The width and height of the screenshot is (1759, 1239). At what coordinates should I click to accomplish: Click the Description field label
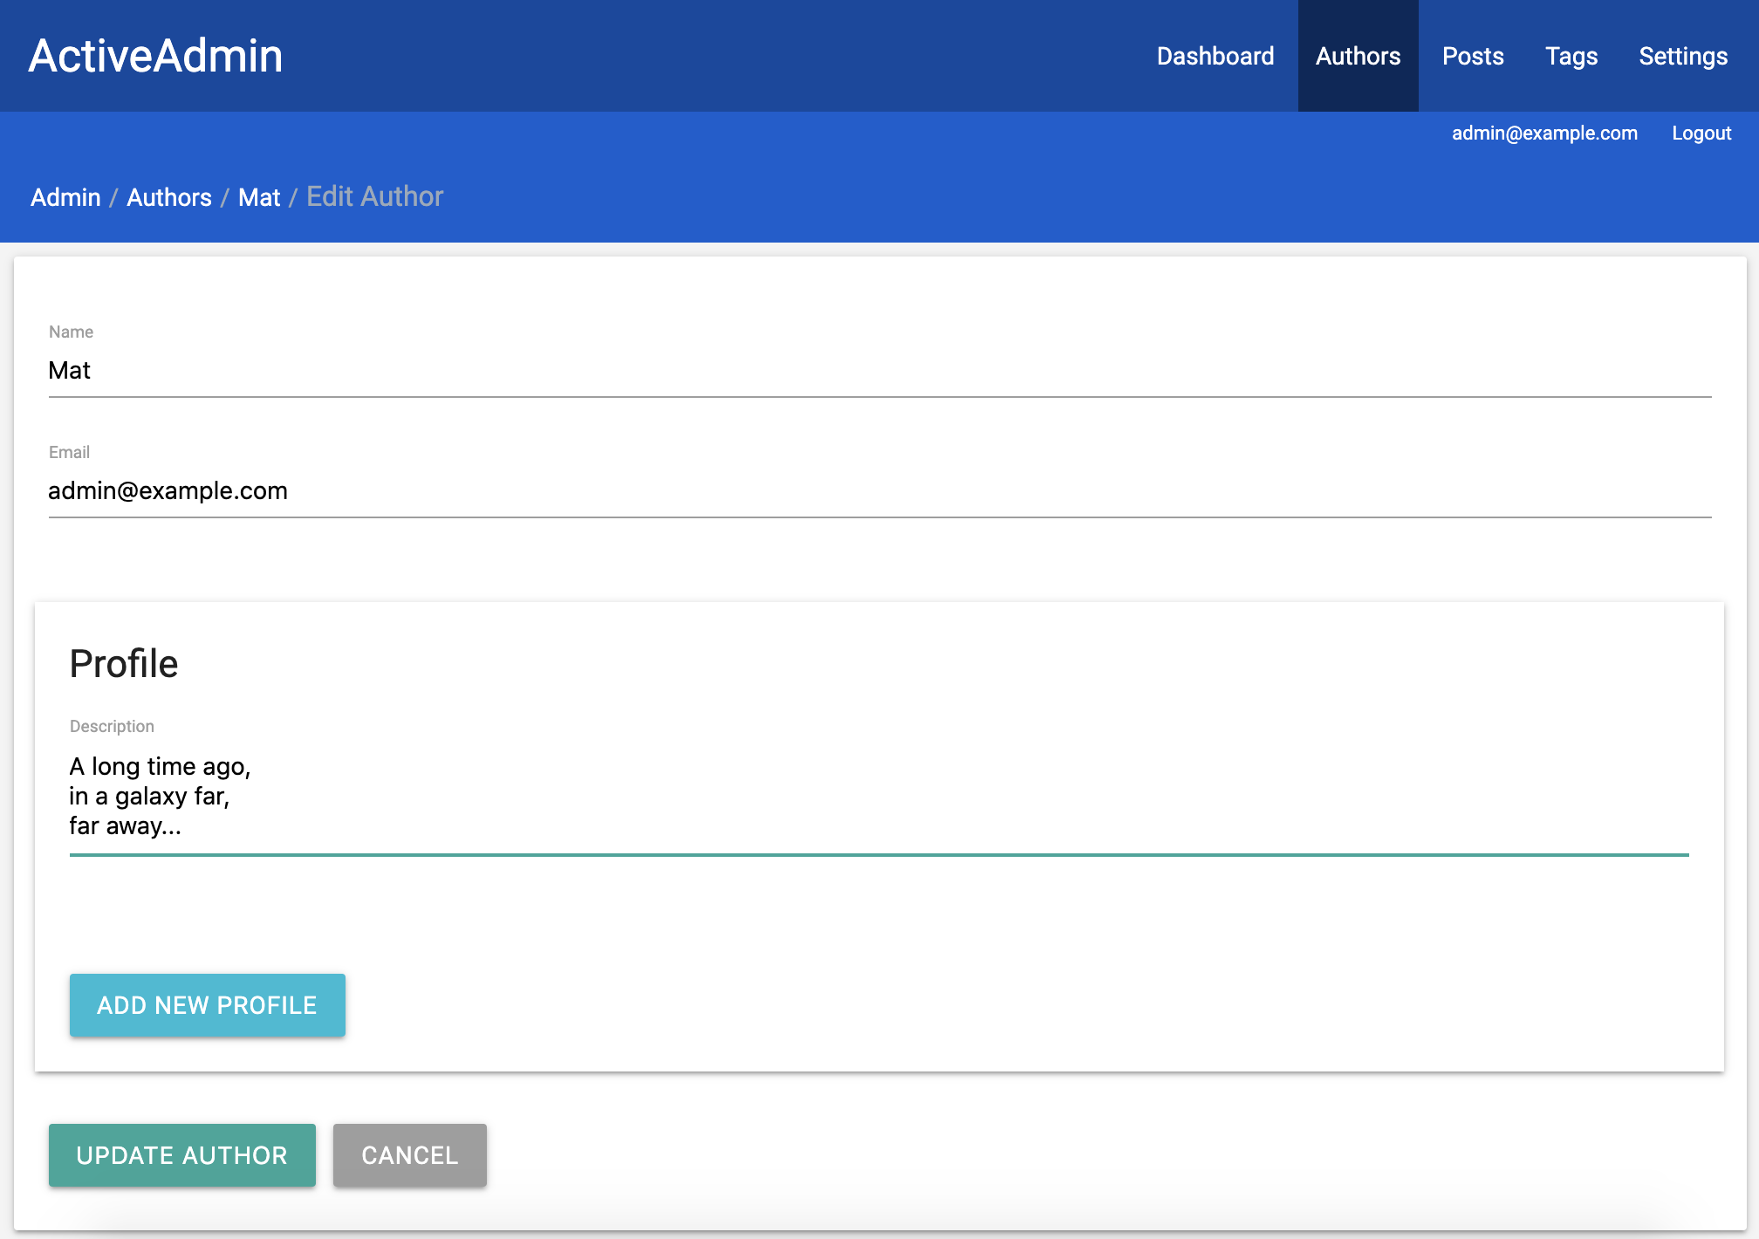112,726
